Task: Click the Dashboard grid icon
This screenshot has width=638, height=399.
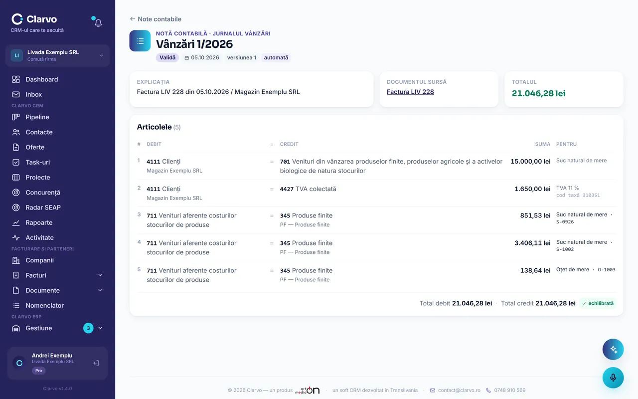Action: tap(16, 79)
